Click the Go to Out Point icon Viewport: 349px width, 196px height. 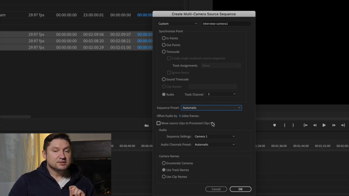point(343,125)
